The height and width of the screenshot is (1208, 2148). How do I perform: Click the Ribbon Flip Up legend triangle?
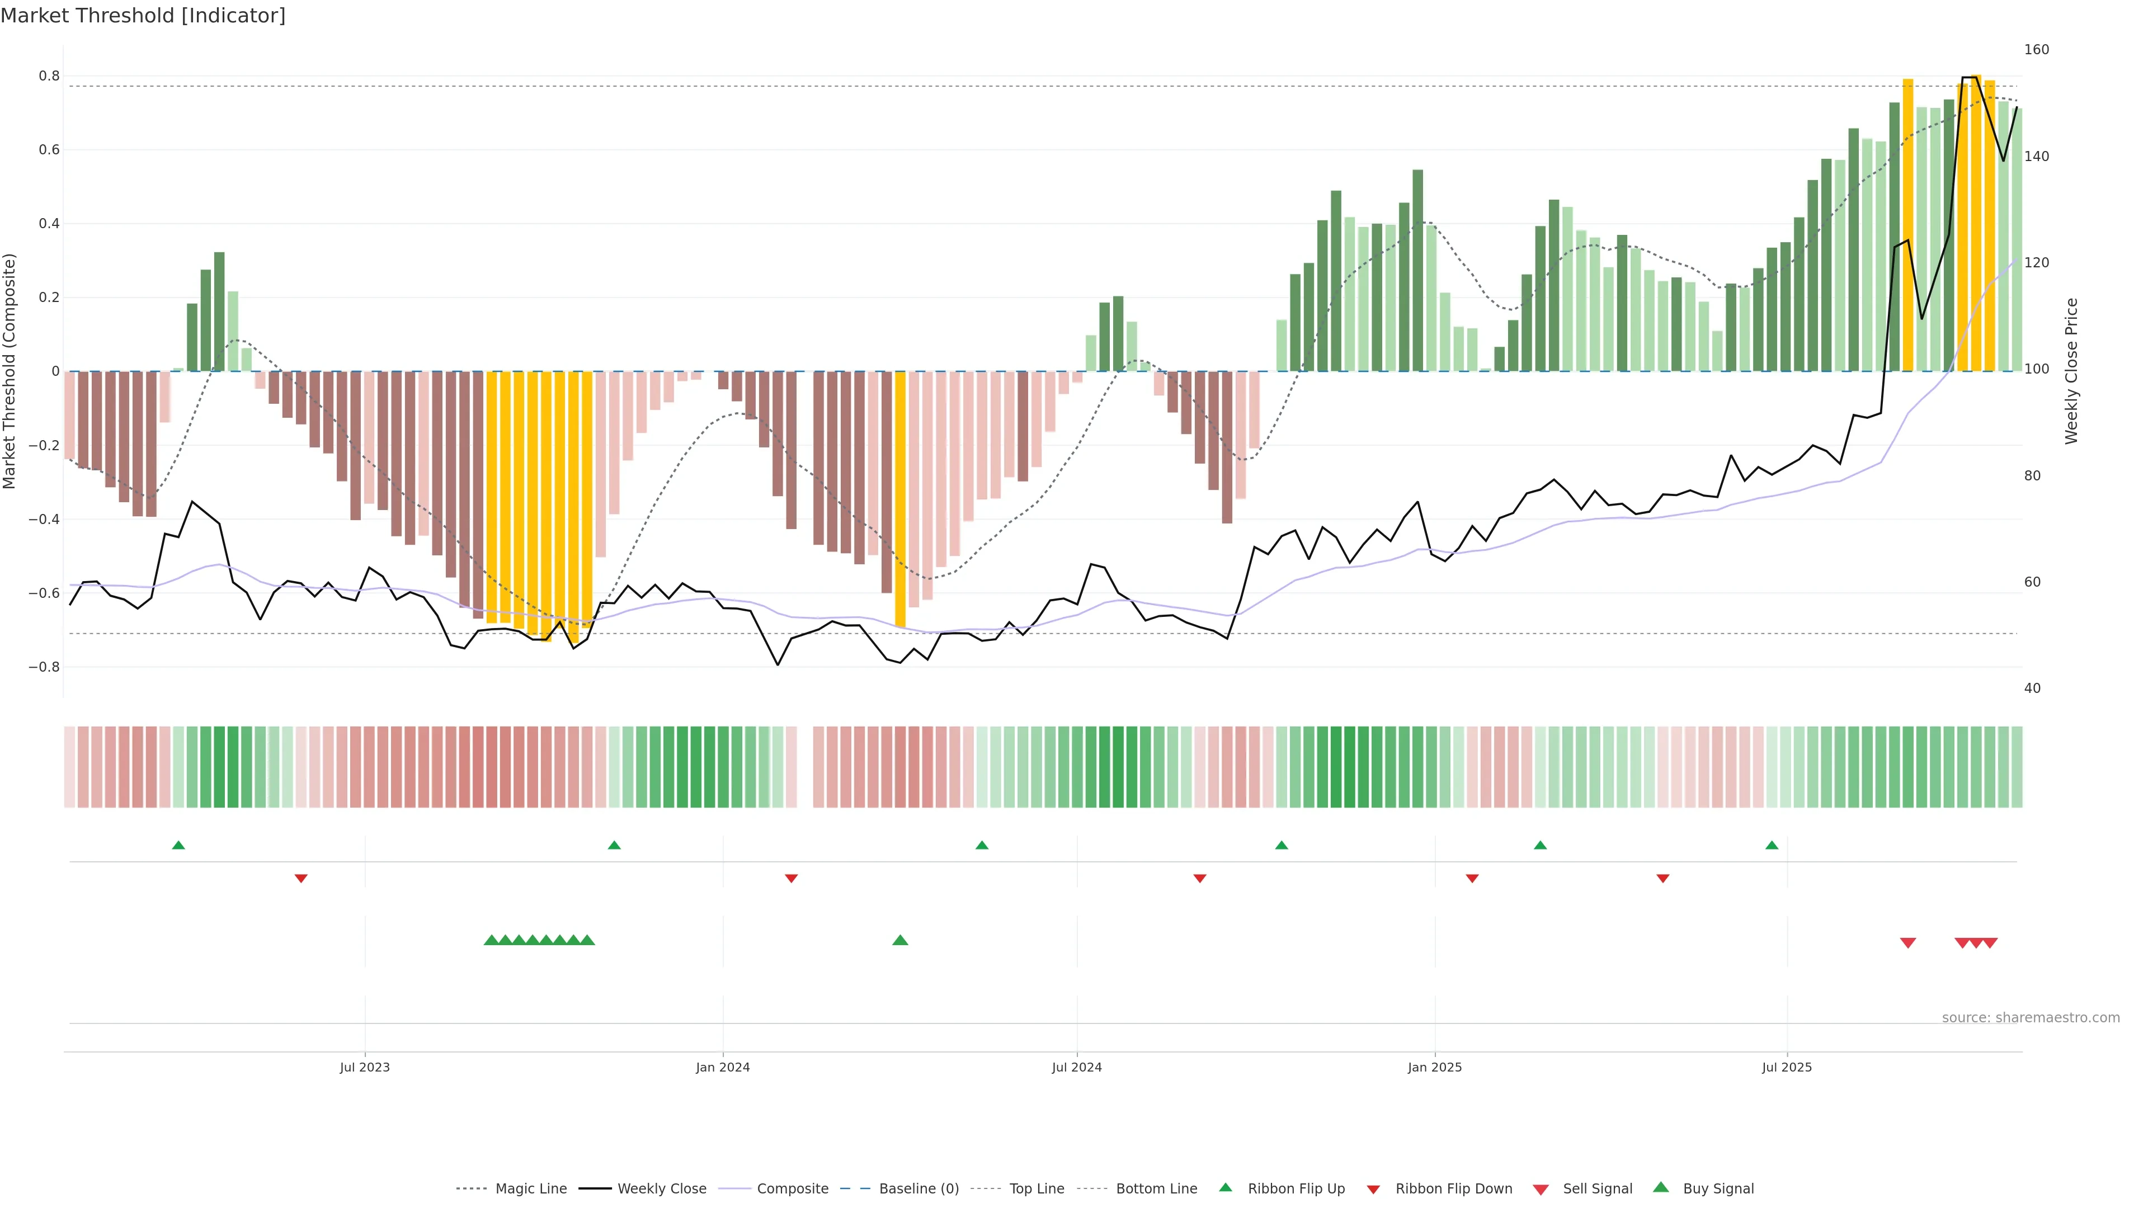(x=1225, y=1187)
